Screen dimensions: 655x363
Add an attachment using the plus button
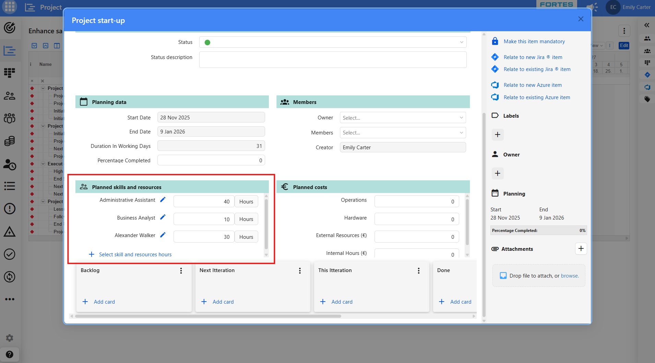(581, 249)
